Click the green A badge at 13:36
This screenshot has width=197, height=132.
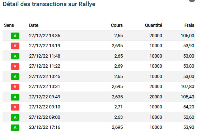tap(15, 36)
